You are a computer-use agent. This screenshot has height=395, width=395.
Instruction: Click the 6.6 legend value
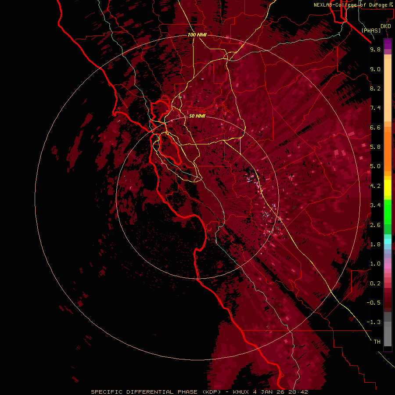point(375,127)
